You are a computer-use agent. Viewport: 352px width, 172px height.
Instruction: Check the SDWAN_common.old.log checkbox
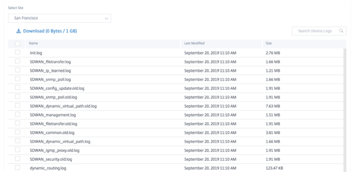click(x=17, y=132)
